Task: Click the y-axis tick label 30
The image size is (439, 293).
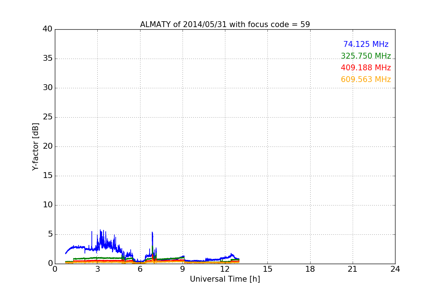Action: coord(48,88)
